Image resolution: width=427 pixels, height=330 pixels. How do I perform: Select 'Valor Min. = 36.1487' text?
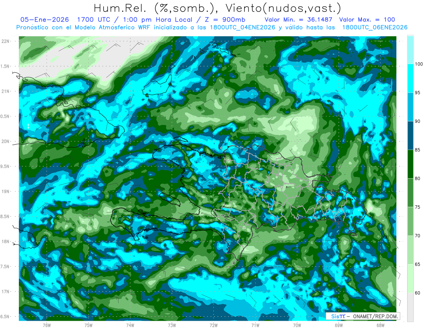pos(299,20)
